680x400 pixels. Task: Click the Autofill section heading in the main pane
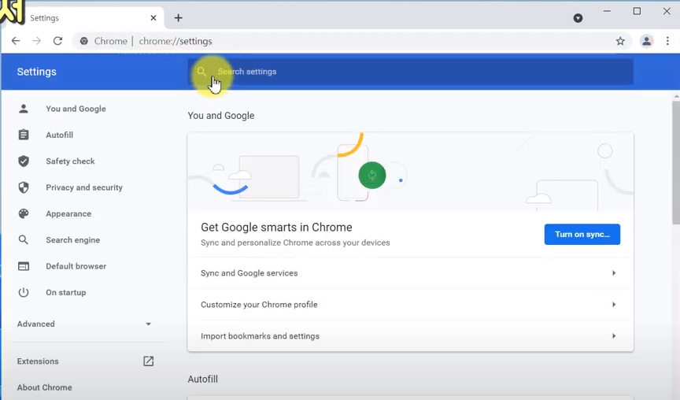202,379
